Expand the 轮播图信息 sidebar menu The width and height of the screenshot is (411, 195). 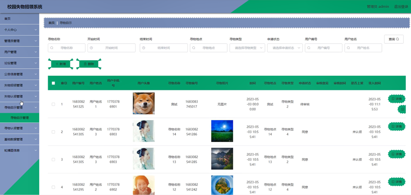click(x=19, y=151)
